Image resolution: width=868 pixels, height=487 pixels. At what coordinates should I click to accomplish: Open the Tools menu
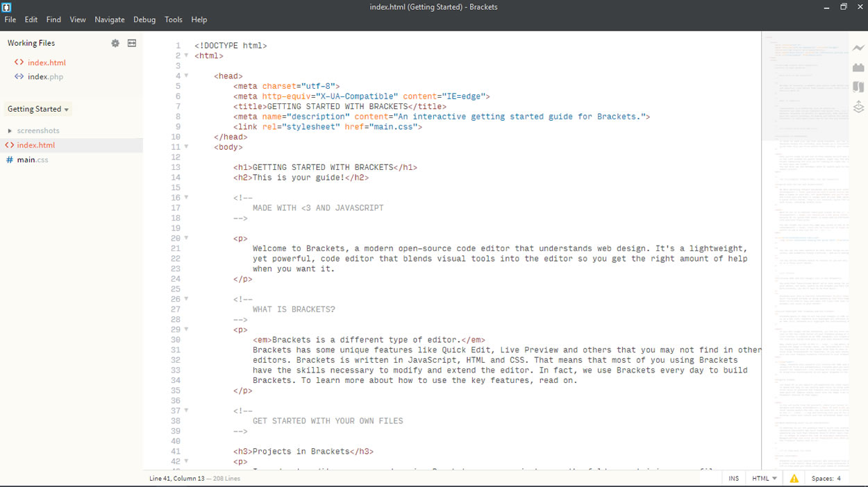click(x=174, y=19)
